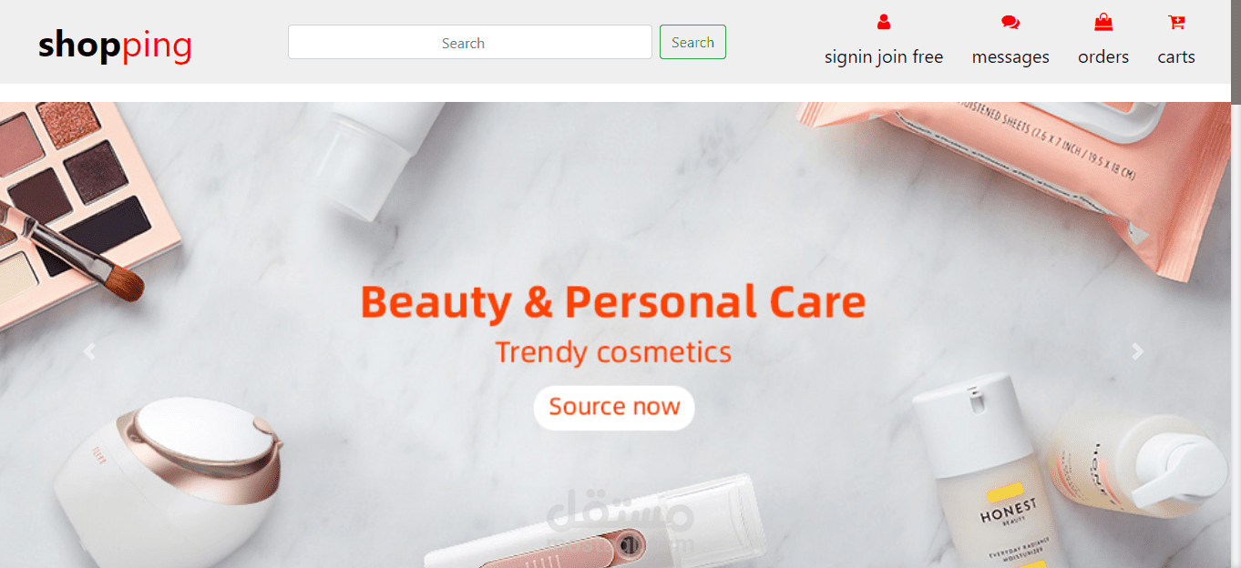Click the shopping logo
The height and width of the screenshot is (568, 1241).
[x=115, y=45]
